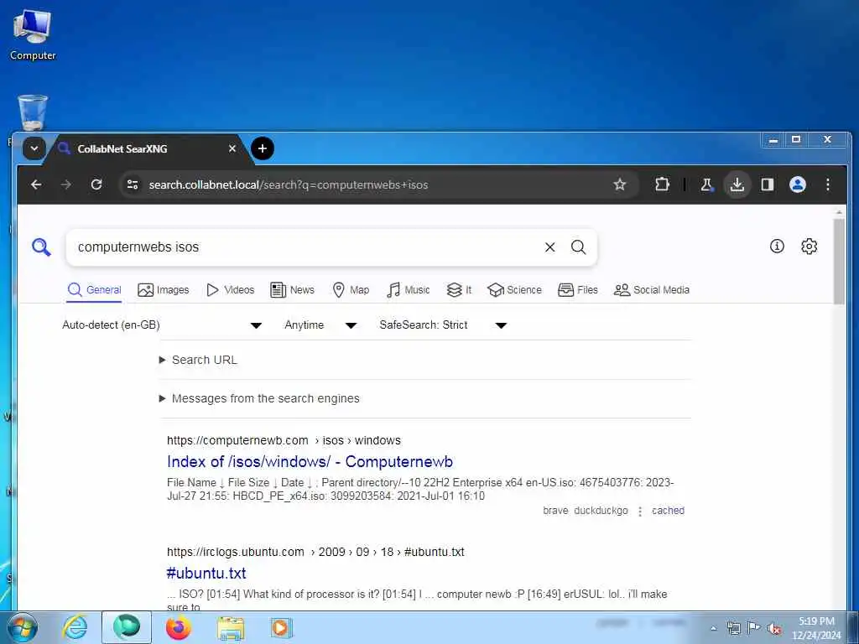This screenshot has height=644, width=859.
Task: Switch to the News category tab
Action: (293, 289)
